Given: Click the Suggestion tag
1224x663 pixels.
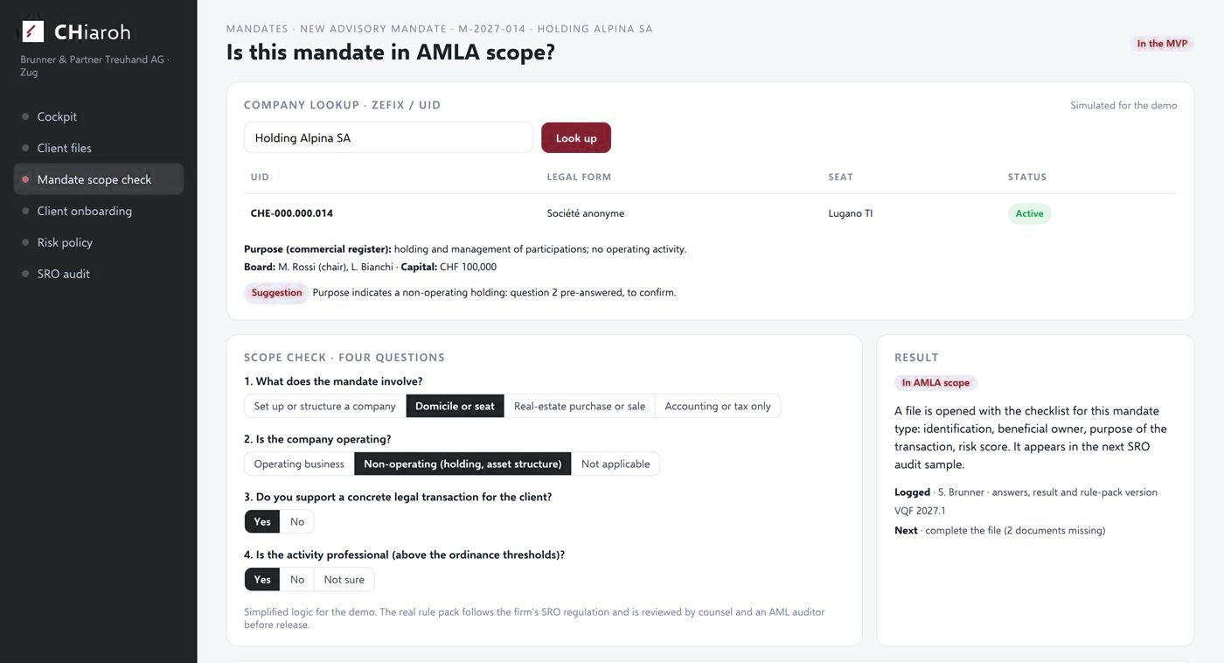Looking at the screenshot, I should pos(276,292).
